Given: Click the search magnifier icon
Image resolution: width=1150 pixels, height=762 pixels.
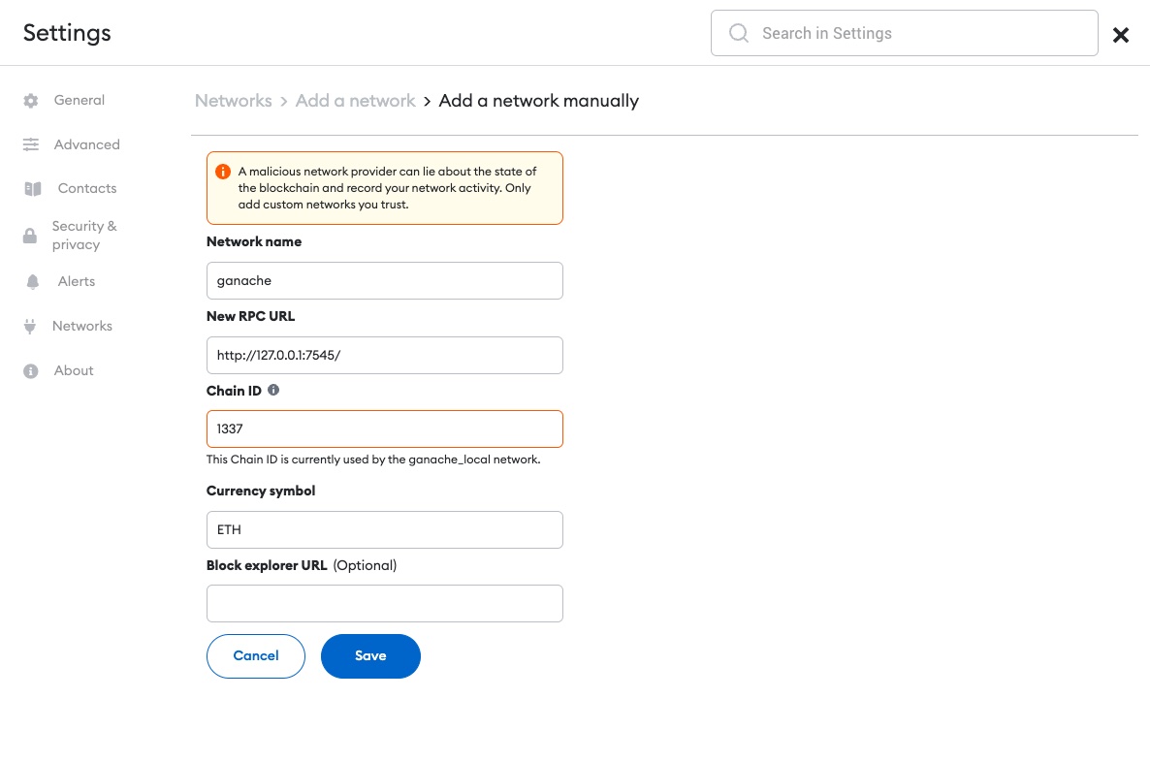Looking at the screenshot, I should [x=739, y=33].
